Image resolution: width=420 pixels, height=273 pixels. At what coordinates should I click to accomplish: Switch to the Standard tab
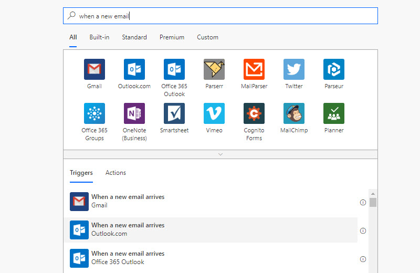[x=134, y=37]
